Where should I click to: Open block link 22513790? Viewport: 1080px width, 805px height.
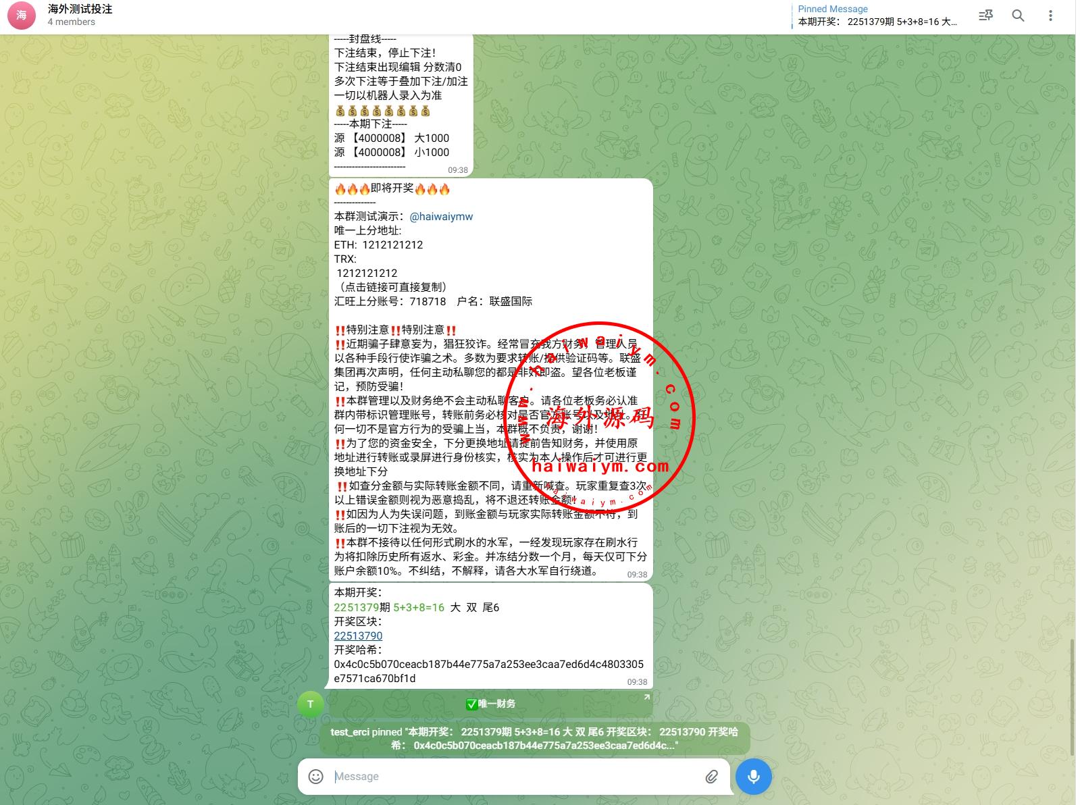(x=358, y=635)
